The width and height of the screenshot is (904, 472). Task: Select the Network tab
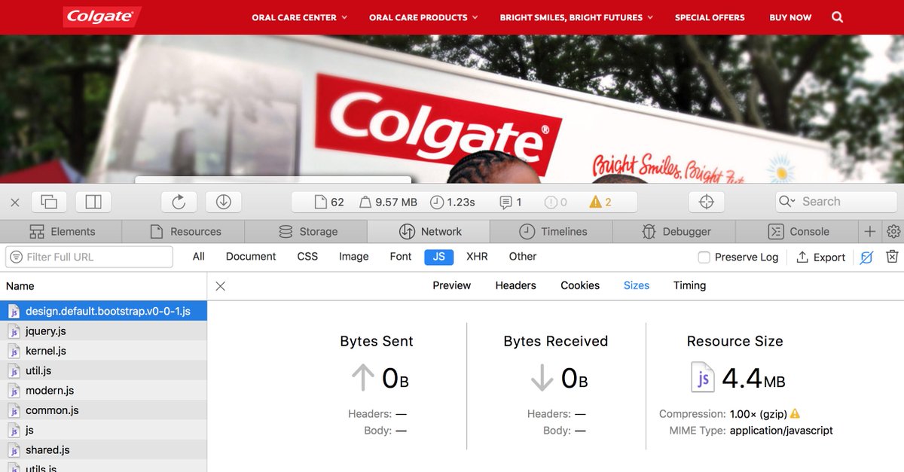[x=429, y=231]
